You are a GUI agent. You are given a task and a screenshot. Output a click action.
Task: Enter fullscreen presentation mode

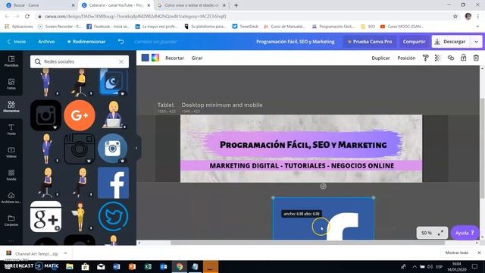(x=440, y=233)
